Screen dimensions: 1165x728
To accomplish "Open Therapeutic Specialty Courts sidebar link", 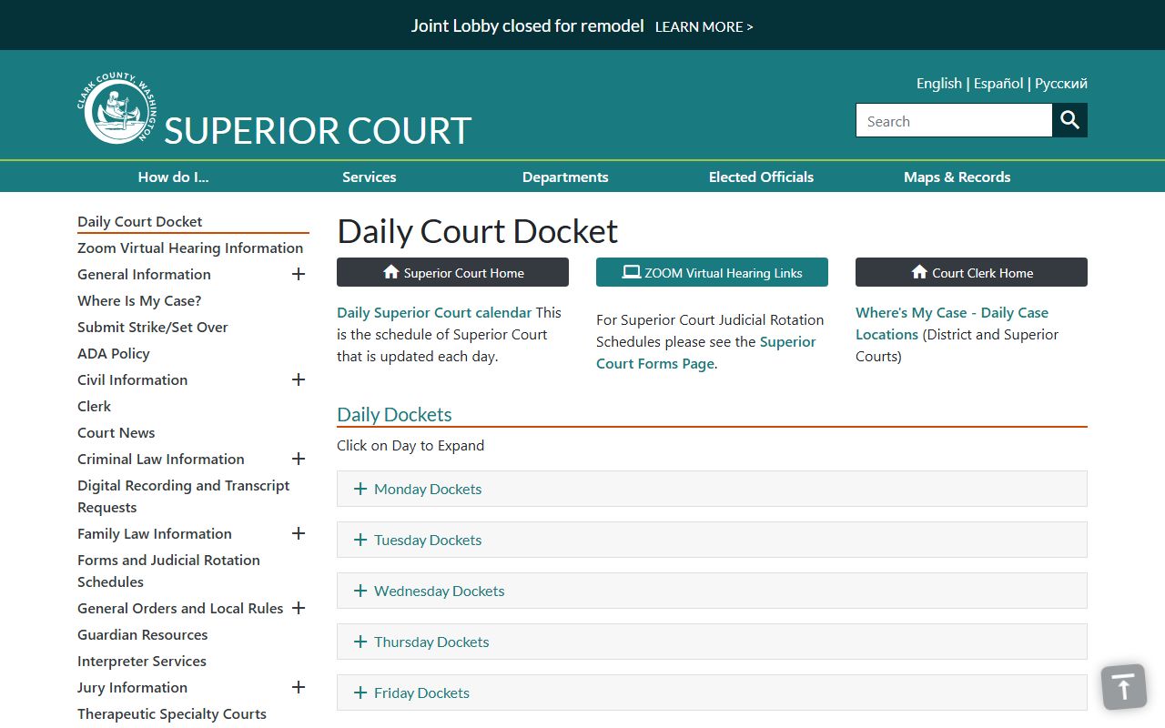I will 172,713.
